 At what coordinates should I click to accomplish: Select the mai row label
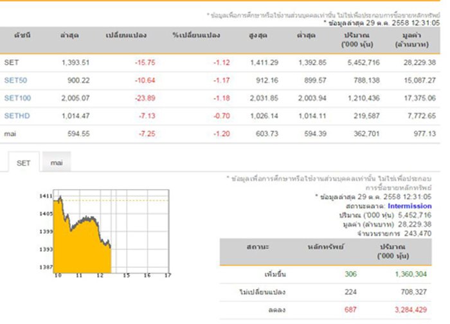(x=10, y=134)
